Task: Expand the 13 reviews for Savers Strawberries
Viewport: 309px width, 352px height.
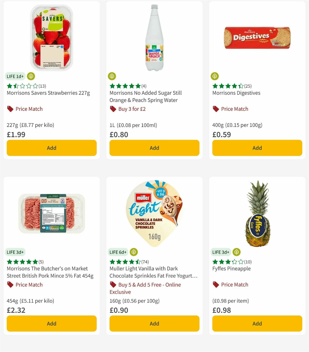Action: coord(42,86)
